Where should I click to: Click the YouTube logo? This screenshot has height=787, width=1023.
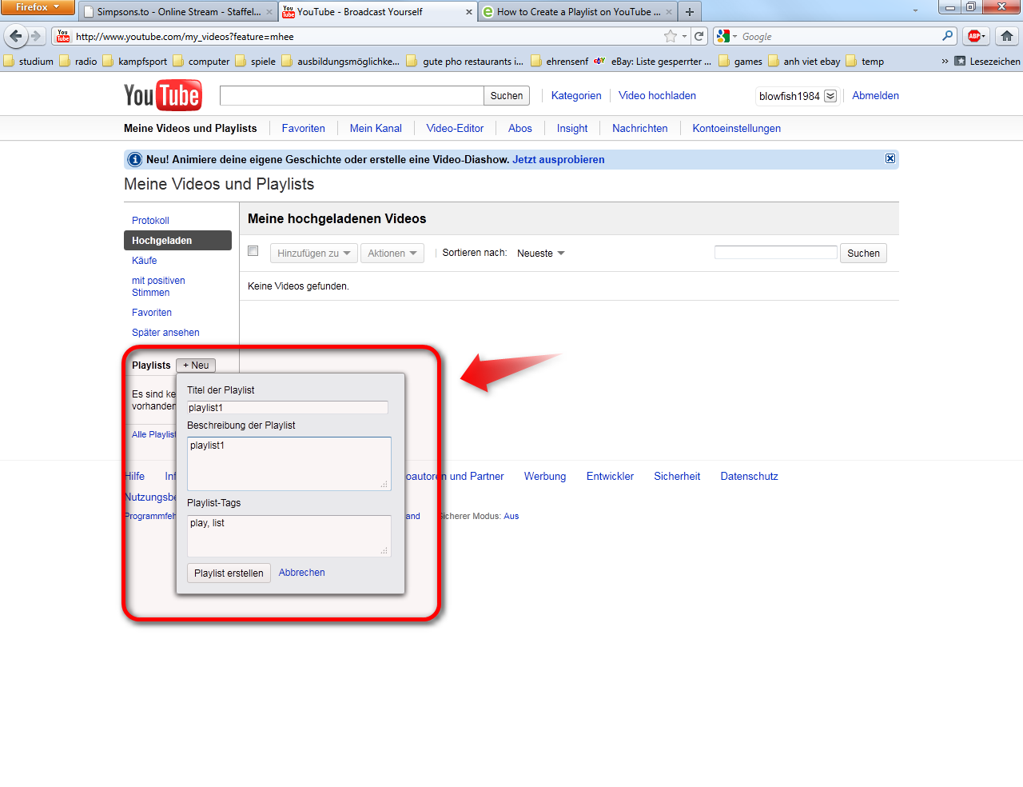pos(162,95)
